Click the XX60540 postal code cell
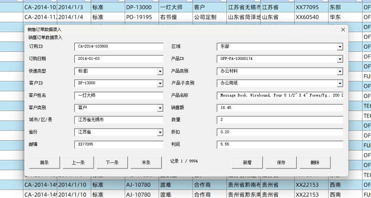This screenshot has height=198, width=371. coord(311,17)
